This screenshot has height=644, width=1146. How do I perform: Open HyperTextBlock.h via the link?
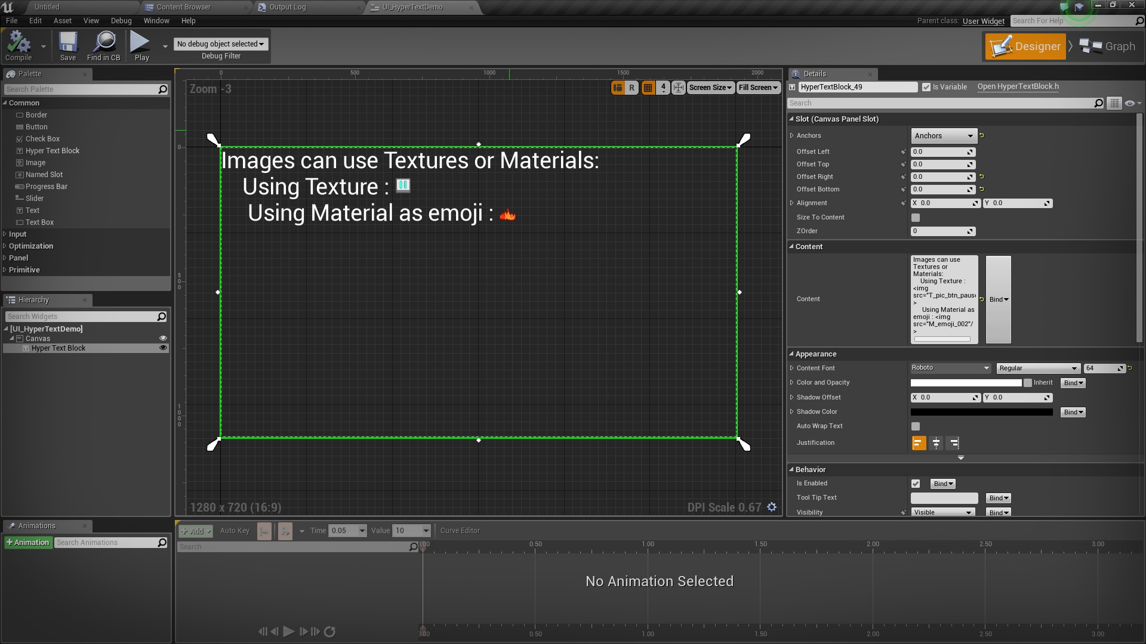[1018, 86]
